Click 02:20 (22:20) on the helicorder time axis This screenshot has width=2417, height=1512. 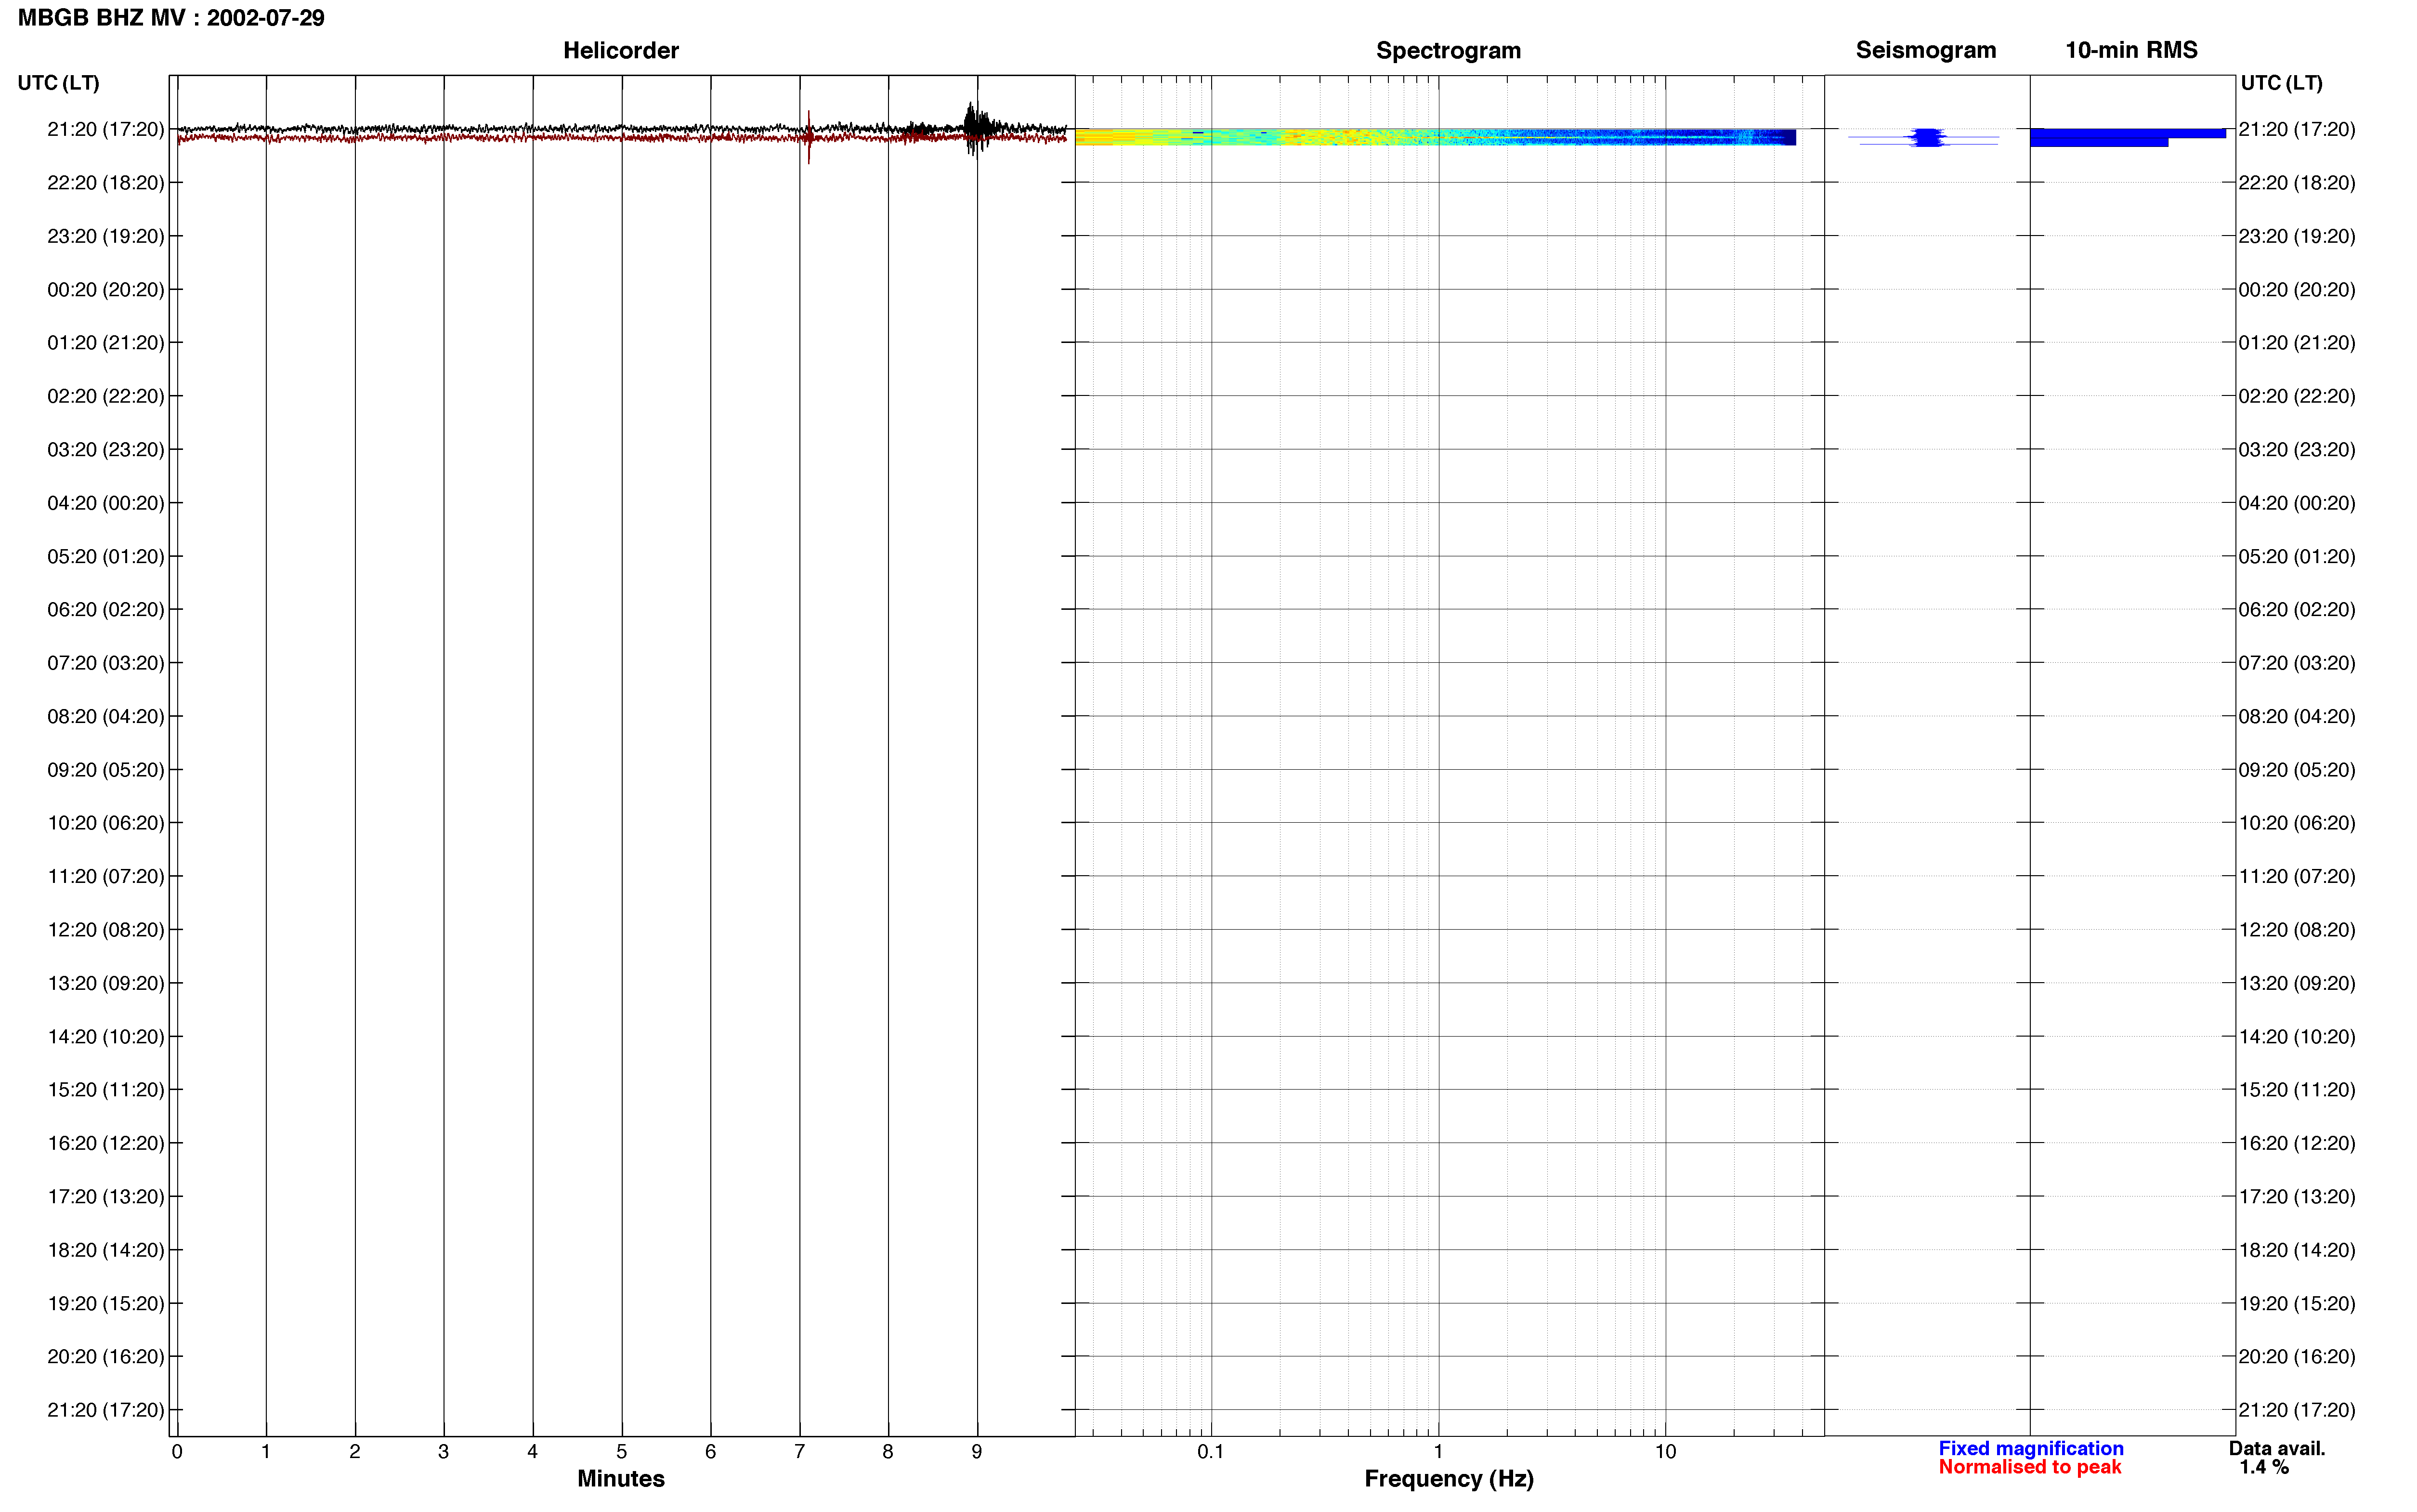106,396
